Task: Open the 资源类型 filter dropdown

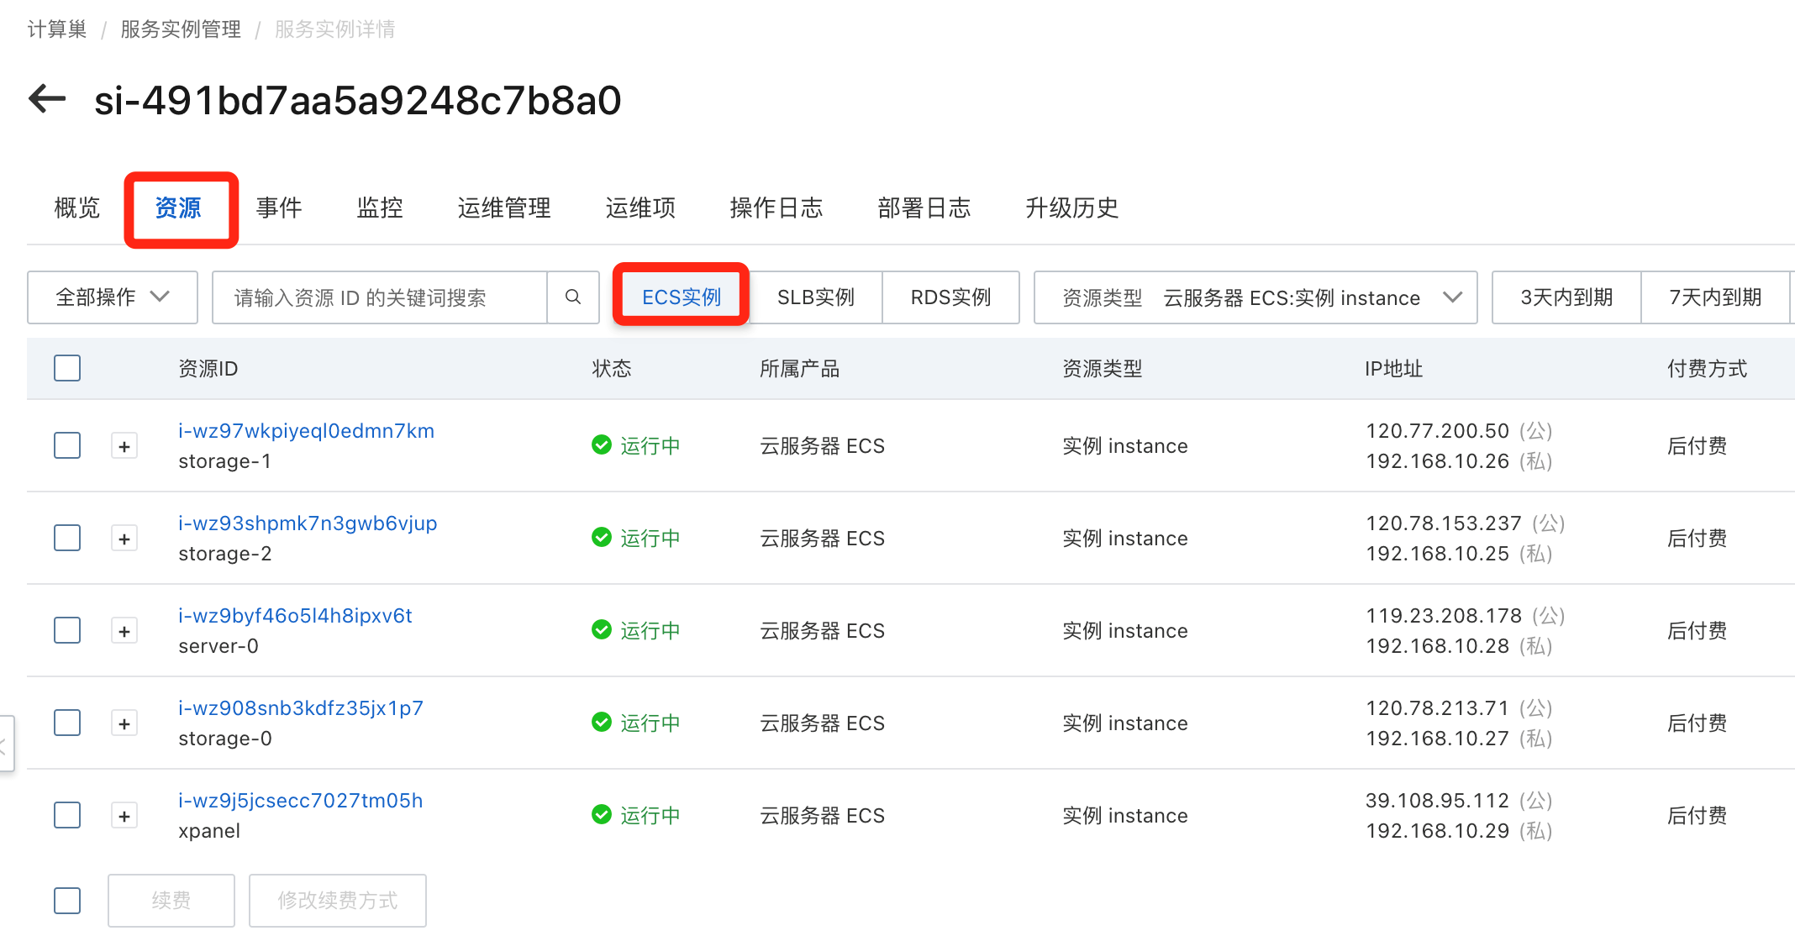Action: (1255, 297)
